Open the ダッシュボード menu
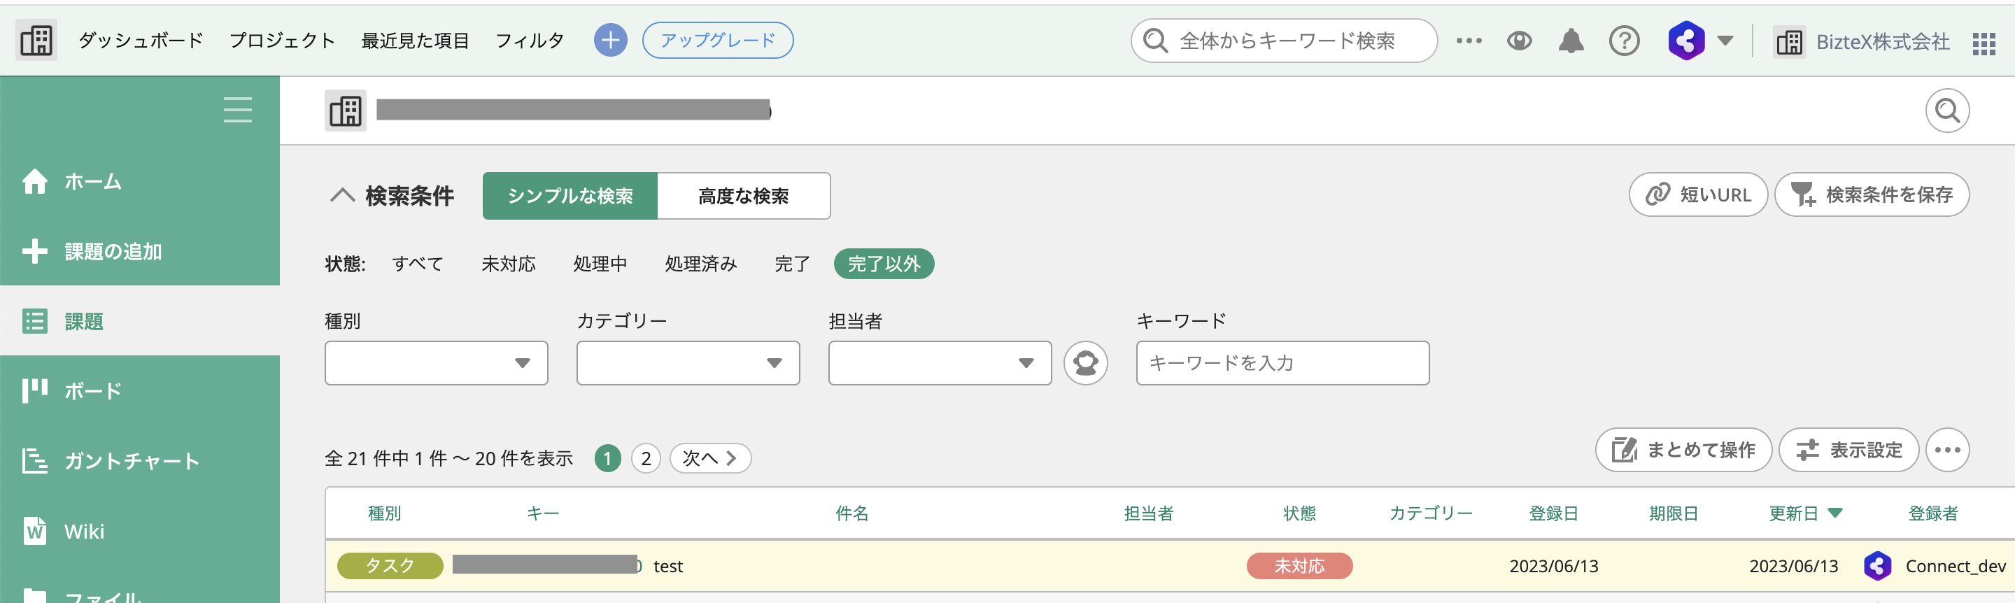This screenshot has width=2015, height=603. [141, 41]
